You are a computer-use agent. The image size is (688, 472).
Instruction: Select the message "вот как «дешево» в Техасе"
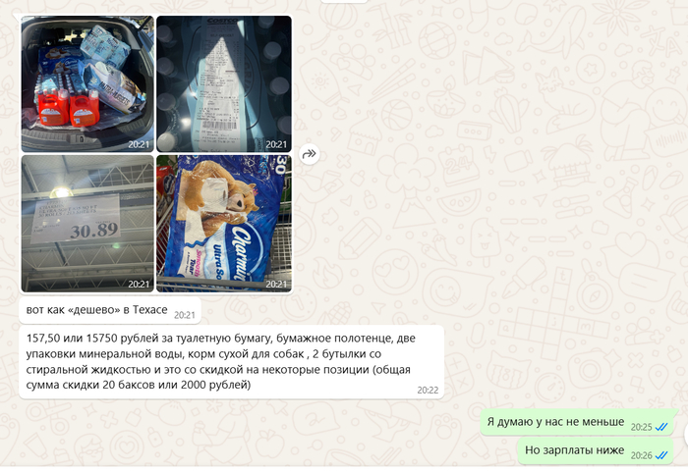click(x=110, y=310)
